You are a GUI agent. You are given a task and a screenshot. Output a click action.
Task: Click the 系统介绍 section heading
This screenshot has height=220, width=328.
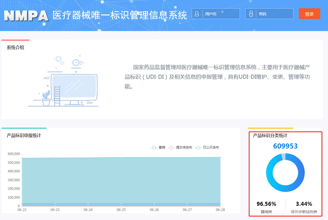[x=15, y=47]
